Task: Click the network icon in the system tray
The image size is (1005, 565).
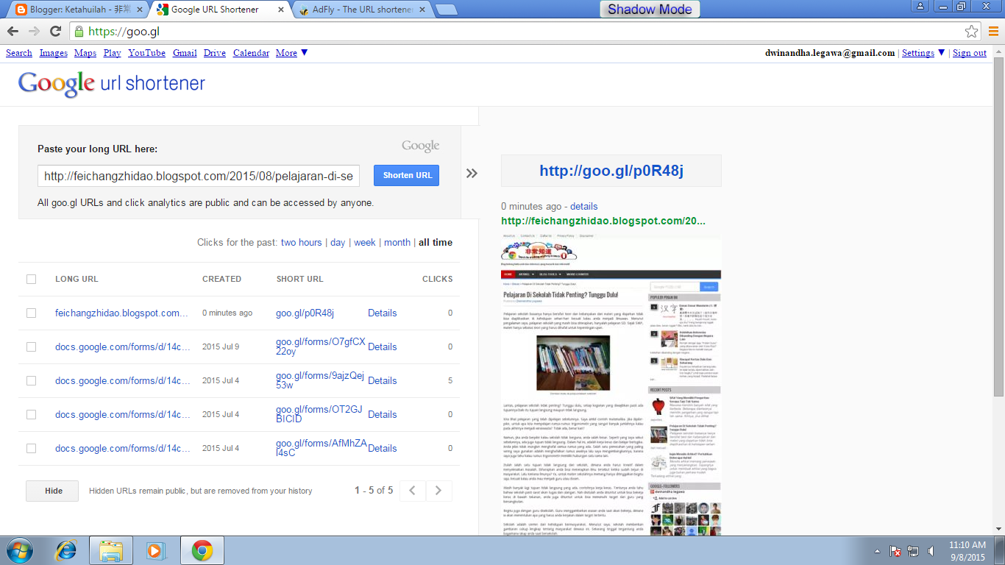Action: click(x=914, y=551)
